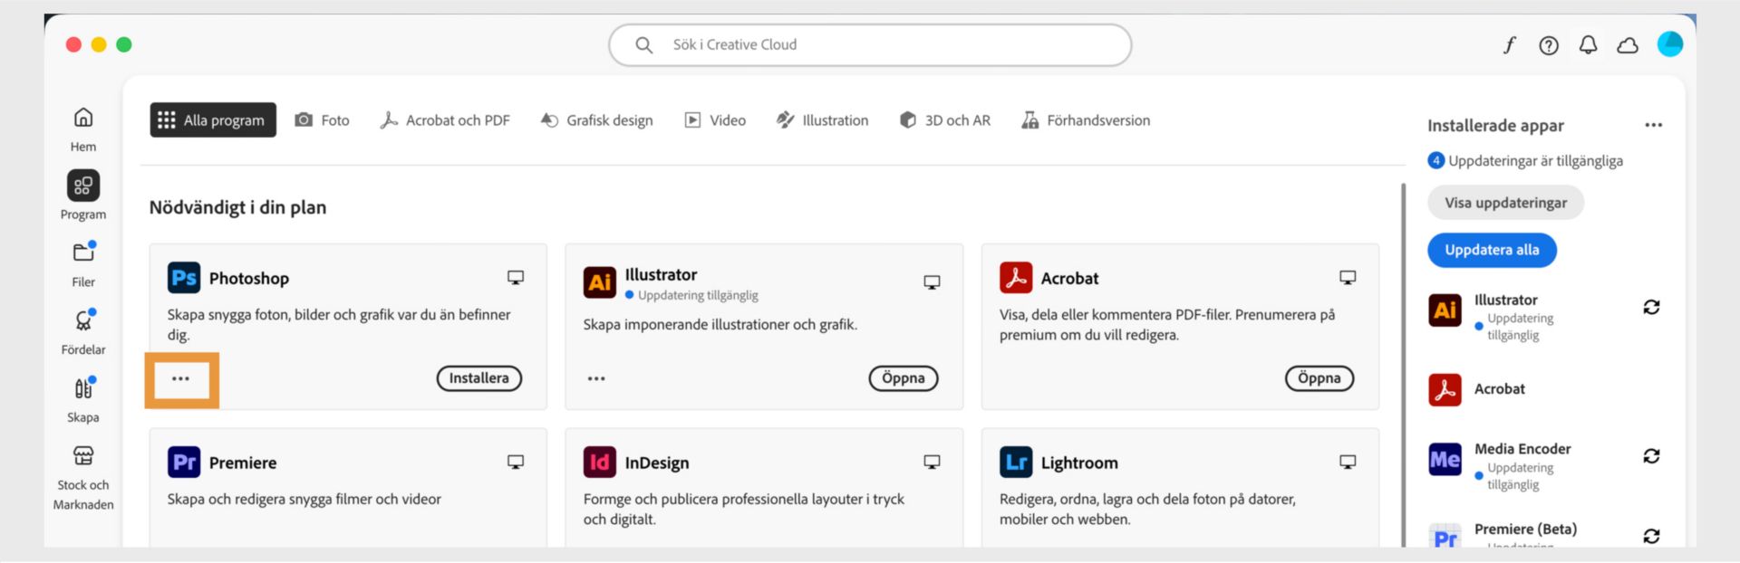1740x563 pixels.
Task: Open Installerade appar more options menu
Action: click(x=1653, y=125)
